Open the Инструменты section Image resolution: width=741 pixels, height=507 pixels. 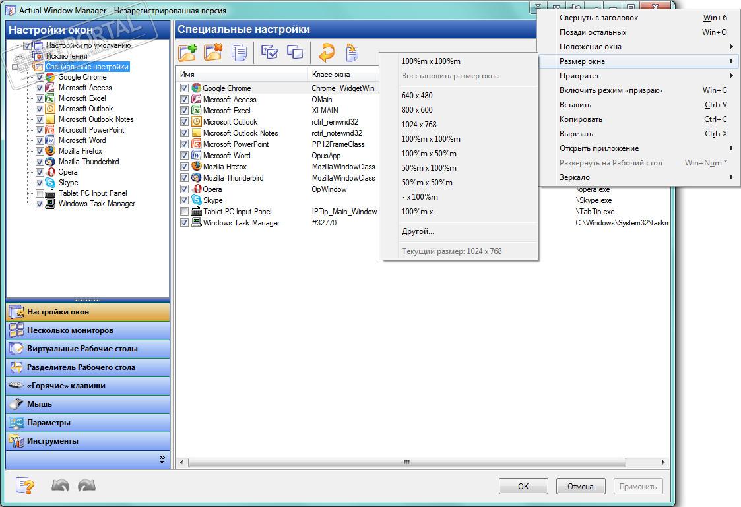tap(88, 441)
